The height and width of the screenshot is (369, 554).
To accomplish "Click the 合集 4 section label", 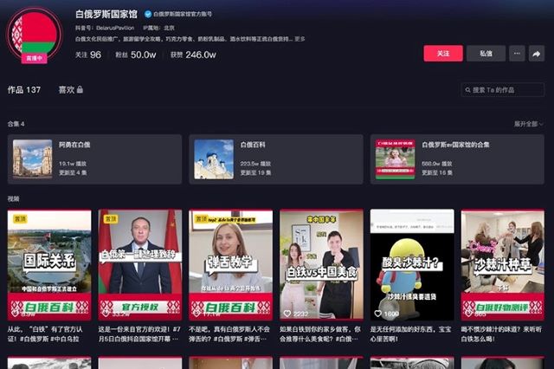I will 16,124.
